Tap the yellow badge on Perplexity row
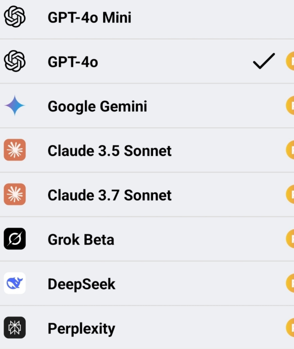Image resolution: width=294 pixels, height=349 pixels. click(290, 328)
